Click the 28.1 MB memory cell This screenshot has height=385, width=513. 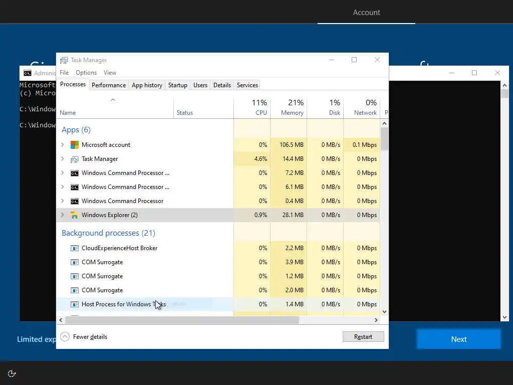289,215
